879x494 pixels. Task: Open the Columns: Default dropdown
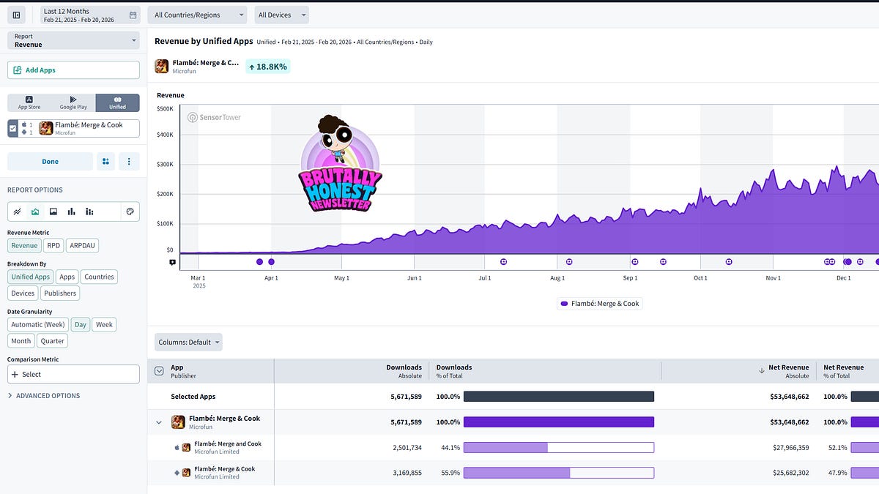coord(188,342)
